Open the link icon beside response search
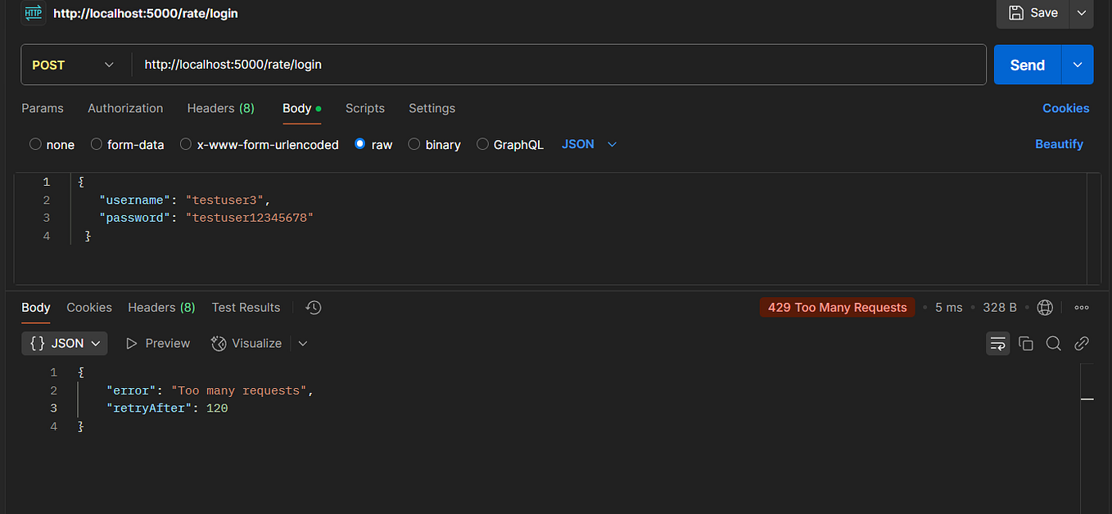 point(1081,343)
